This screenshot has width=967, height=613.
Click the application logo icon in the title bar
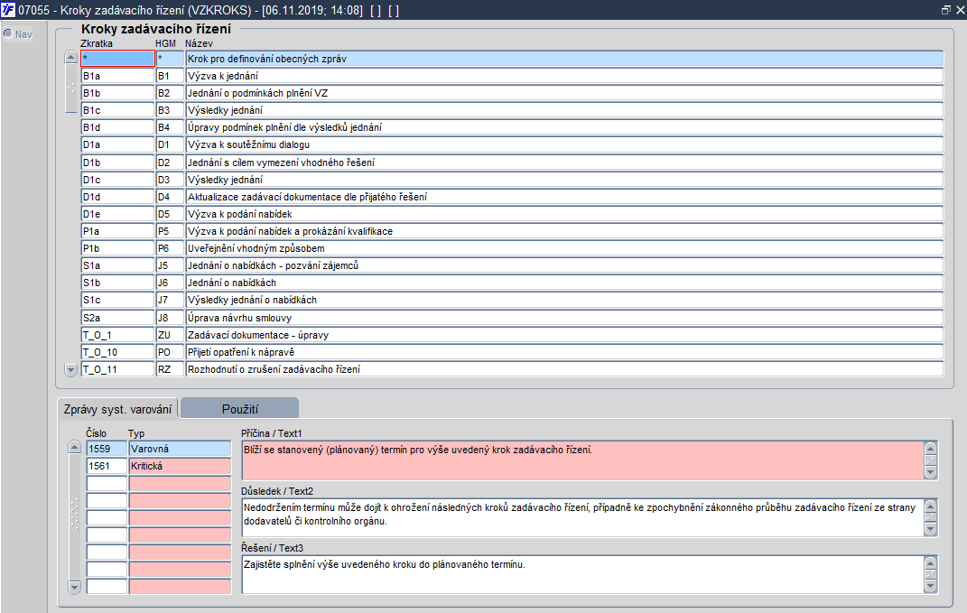(x=8, y=10)
